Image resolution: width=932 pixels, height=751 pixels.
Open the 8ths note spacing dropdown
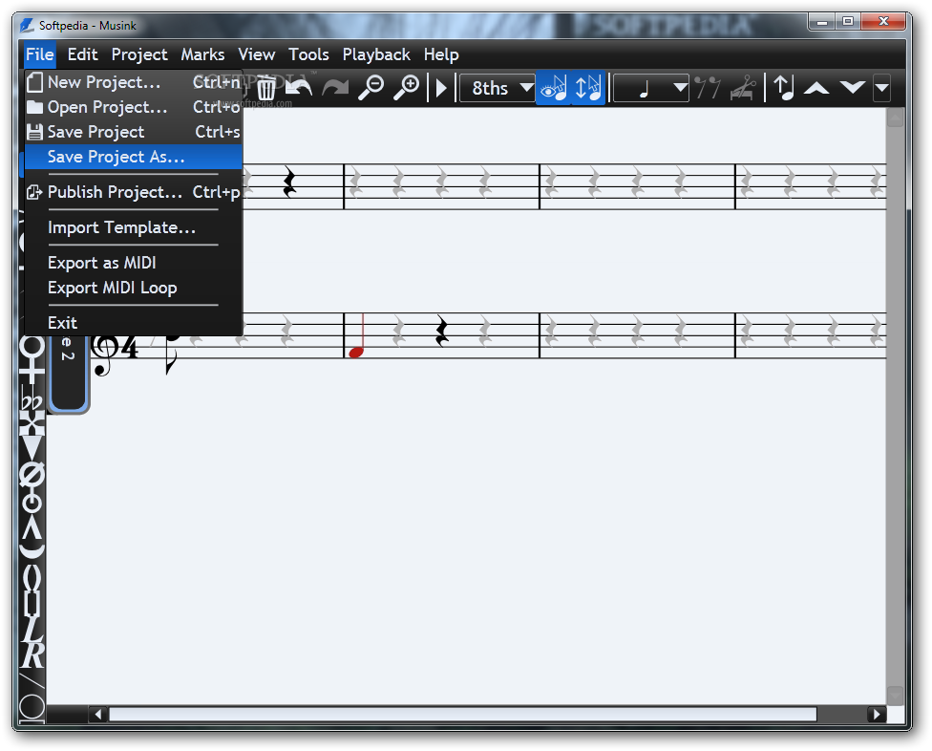point(497,89)
